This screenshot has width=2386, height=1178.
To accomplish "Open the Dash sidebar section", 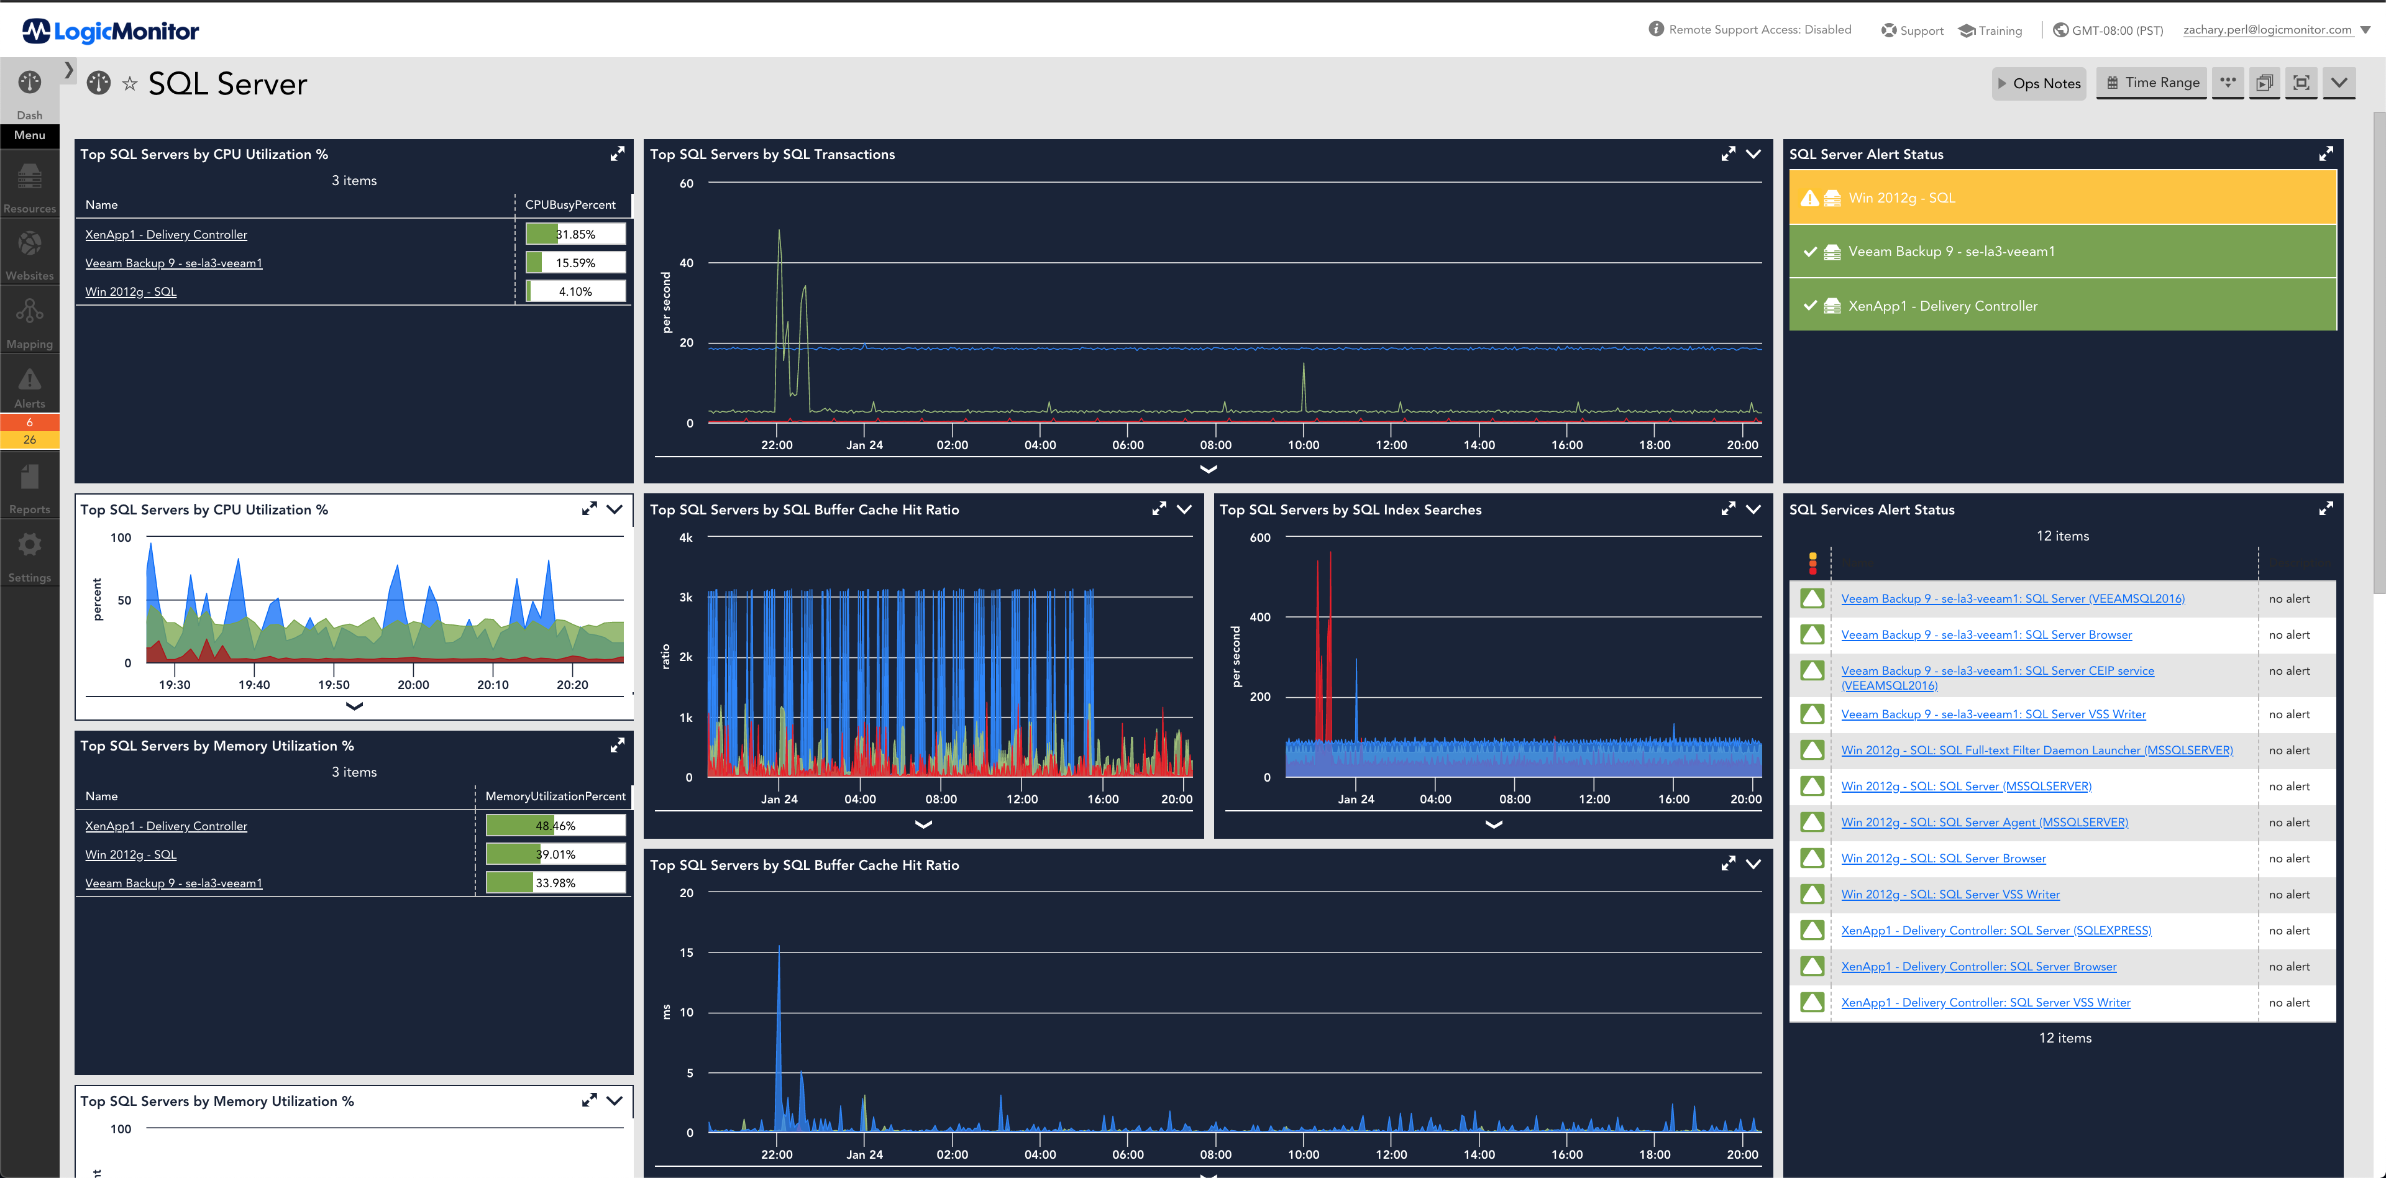I will tap(30, 93).
